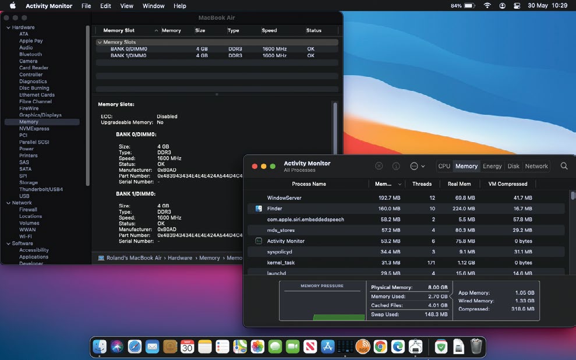The image size is (576, 360).
Task: Select the kernel_task process row
Action: pyautogui.click(x=406, y=263)
